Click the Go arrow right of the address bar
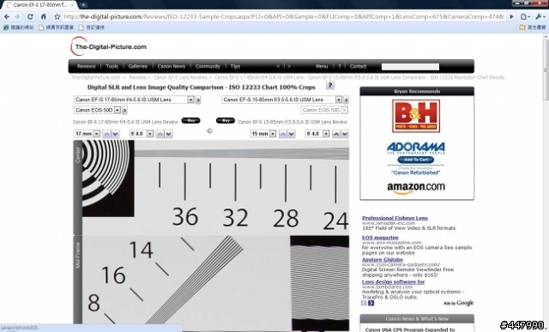The width and height of the screenshot is (549, 332). coord(512,16)
